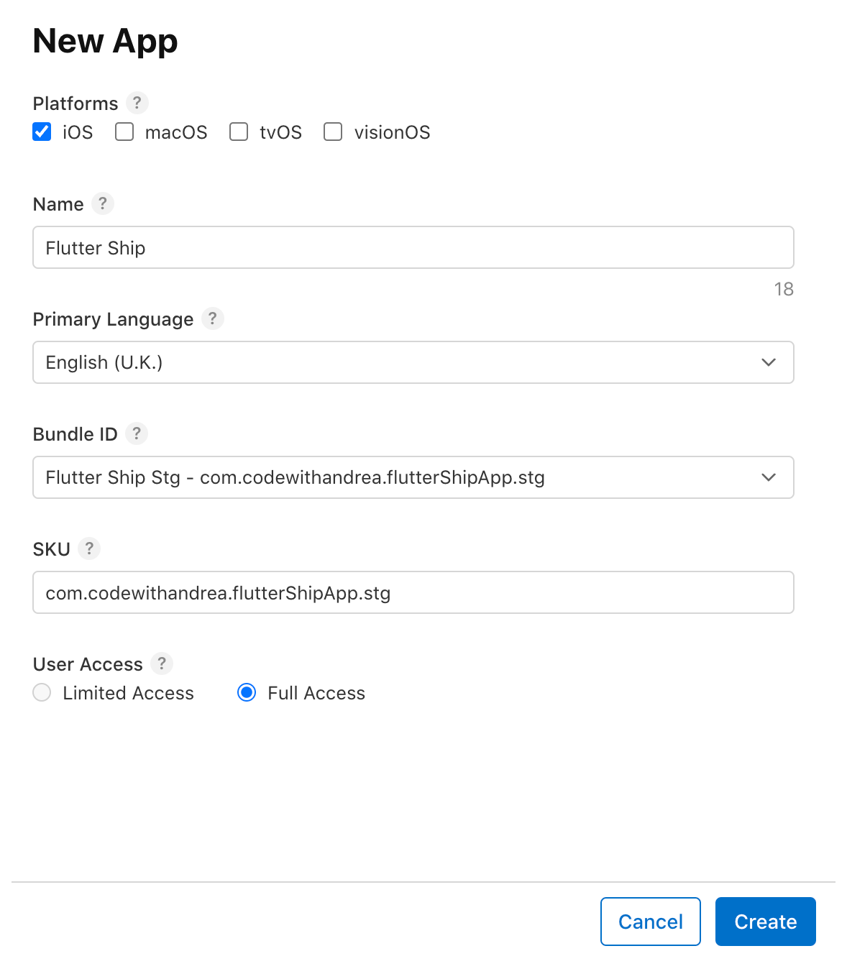Select the Limited Access radio button

click(41, 692)
